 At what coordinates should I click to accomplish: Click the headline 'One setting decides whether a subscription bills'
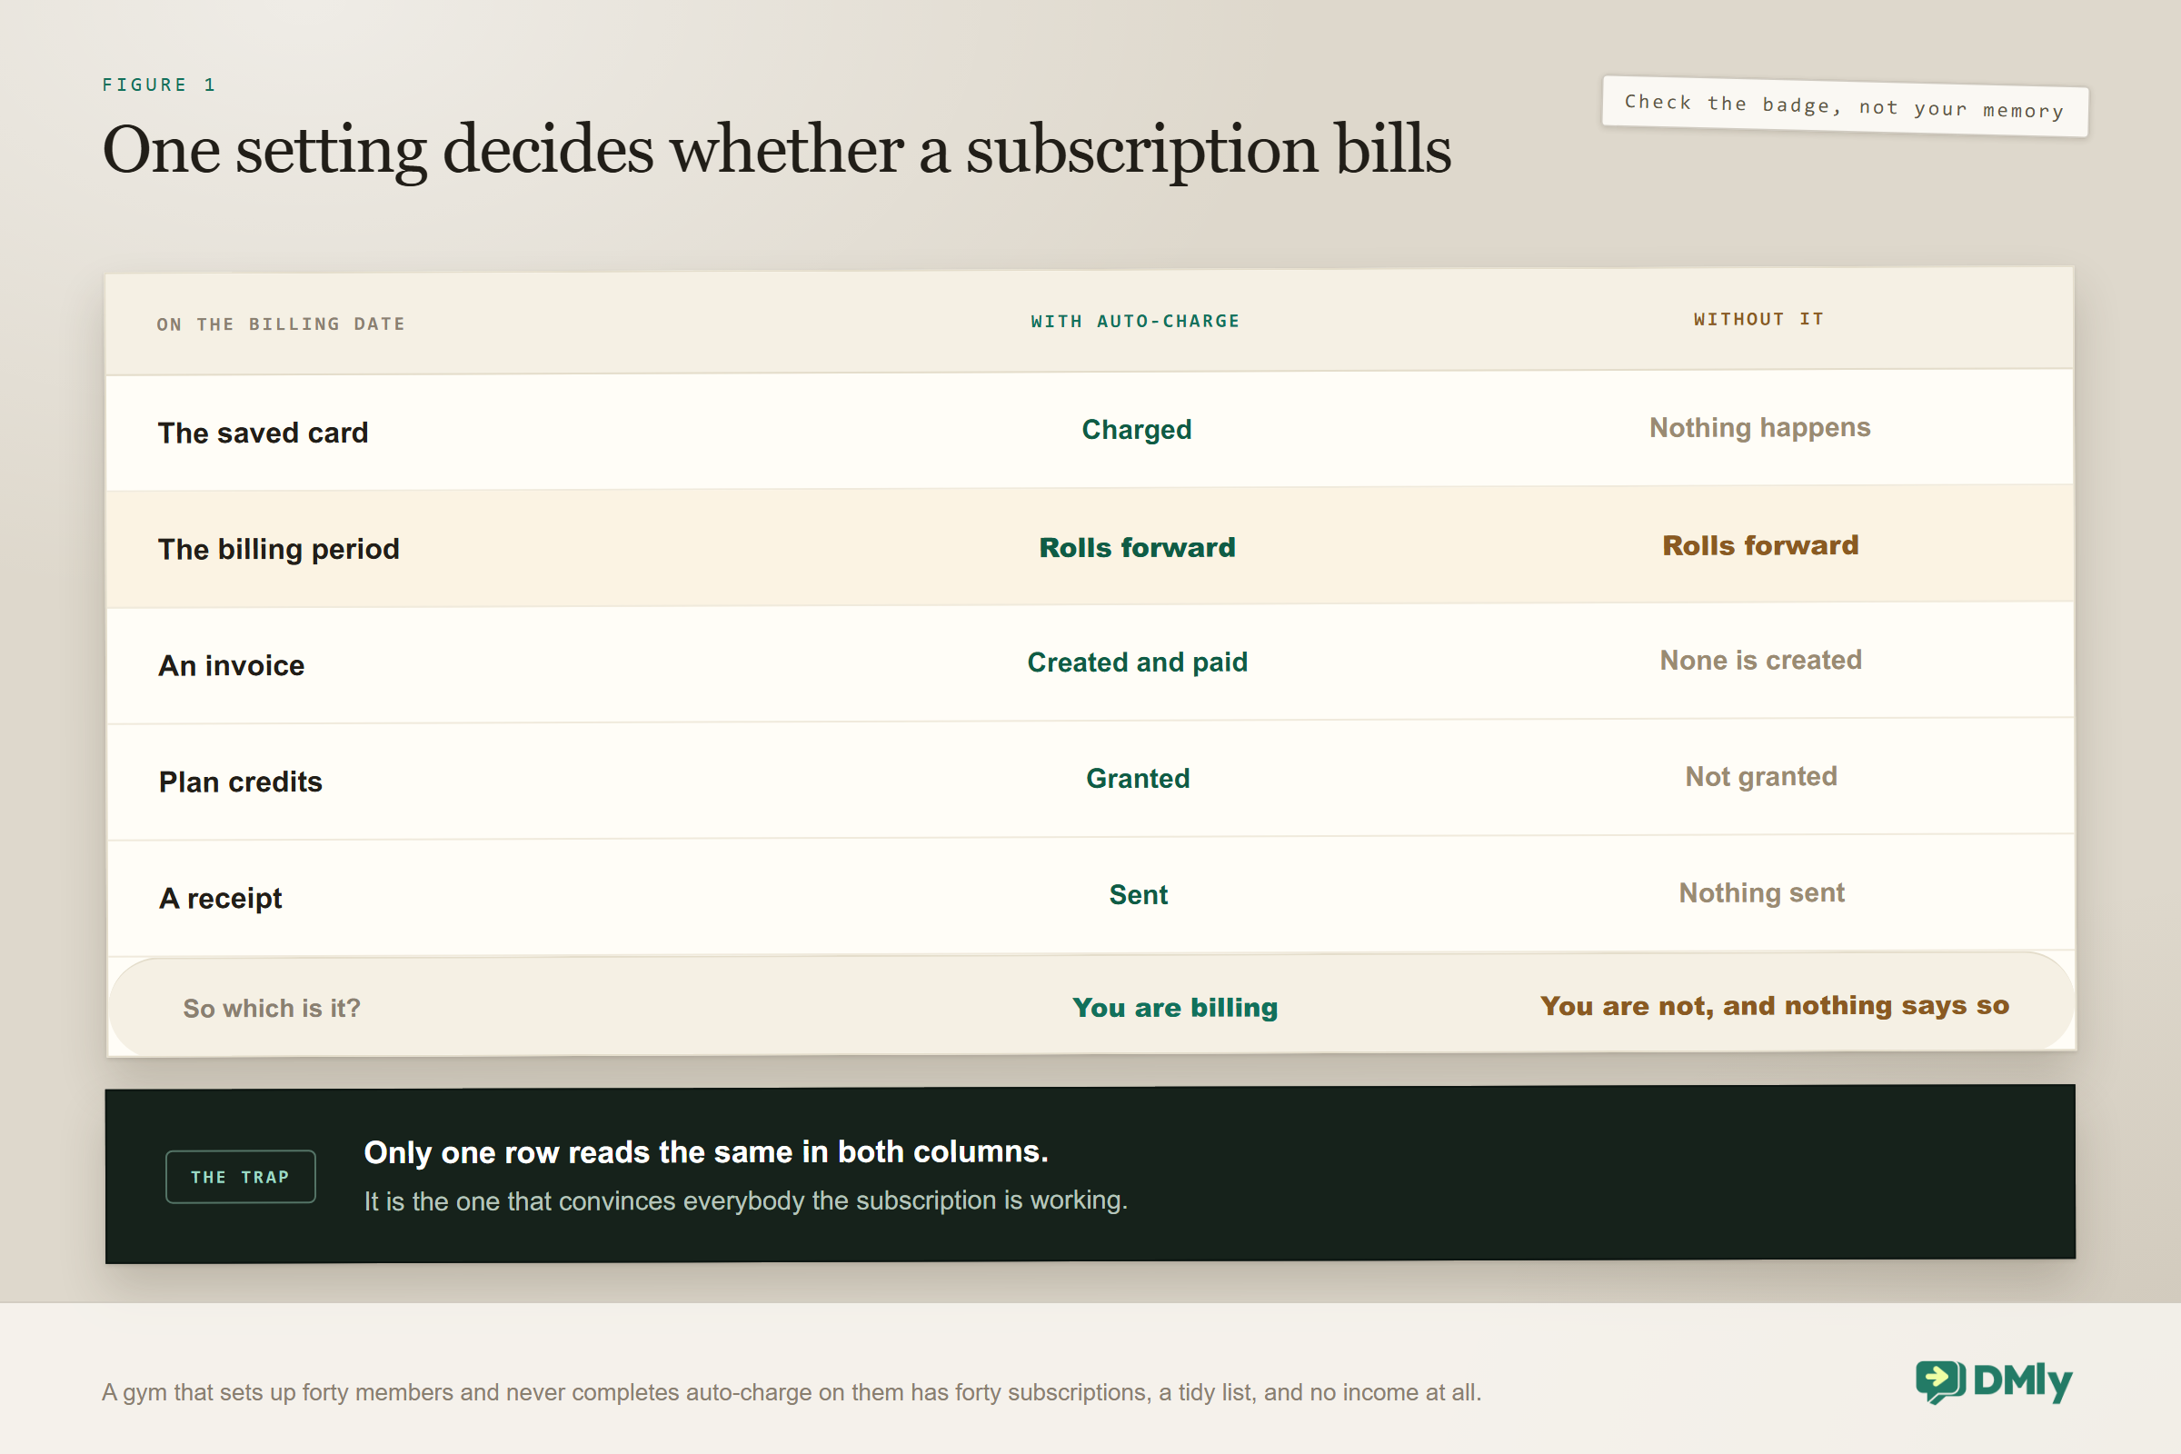tap(777, 150)
